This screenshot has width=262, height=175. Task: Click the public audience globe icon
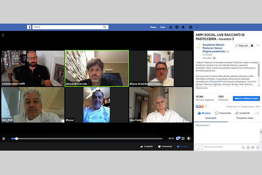214,58
